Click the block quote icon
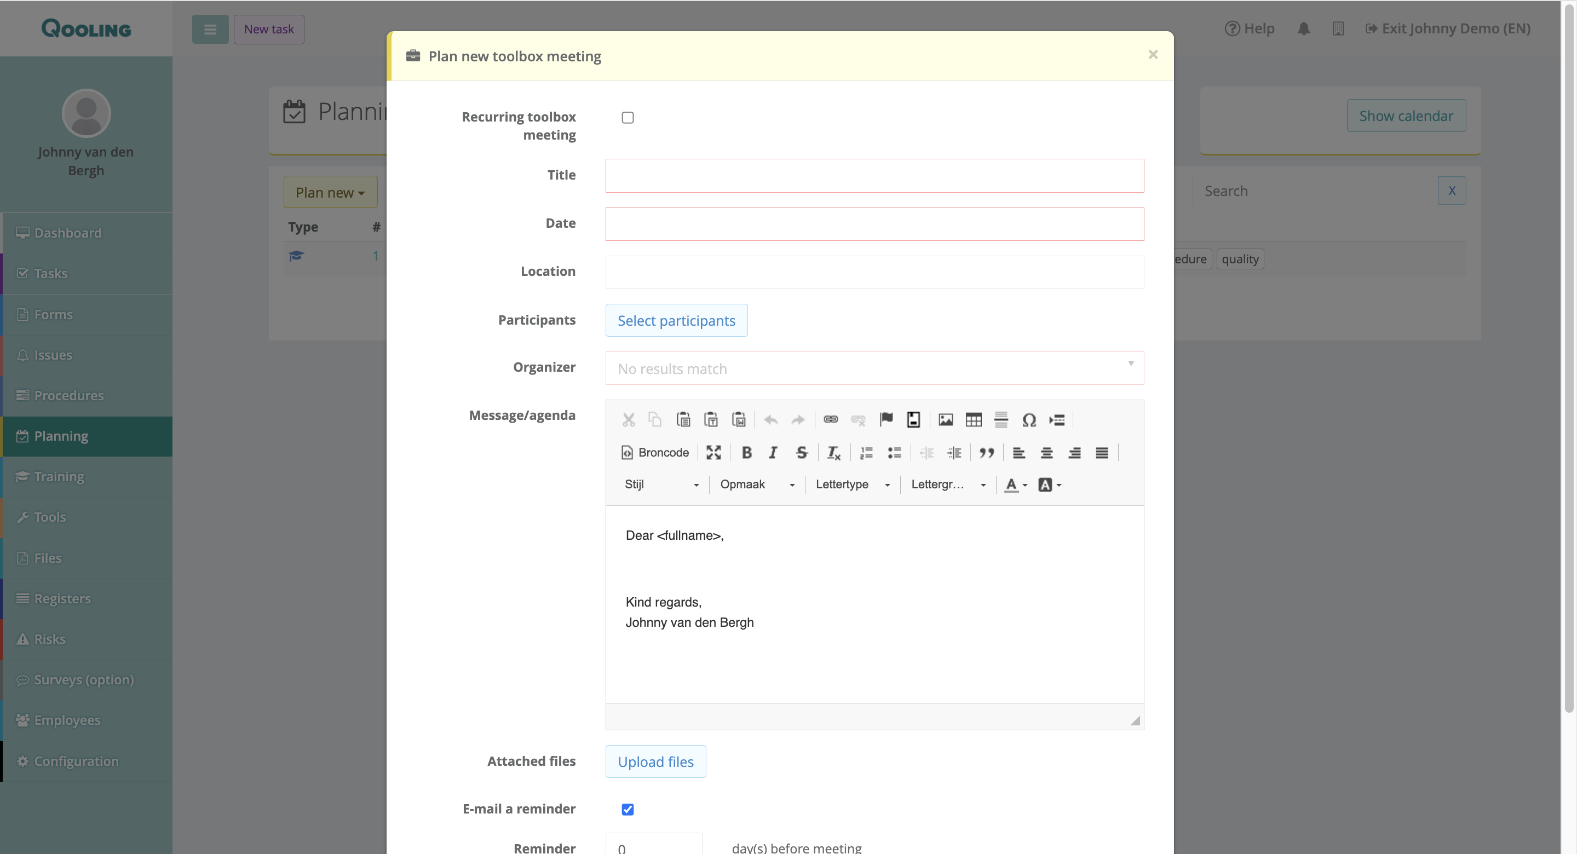The image size is (1577, 854). (986, 452)
